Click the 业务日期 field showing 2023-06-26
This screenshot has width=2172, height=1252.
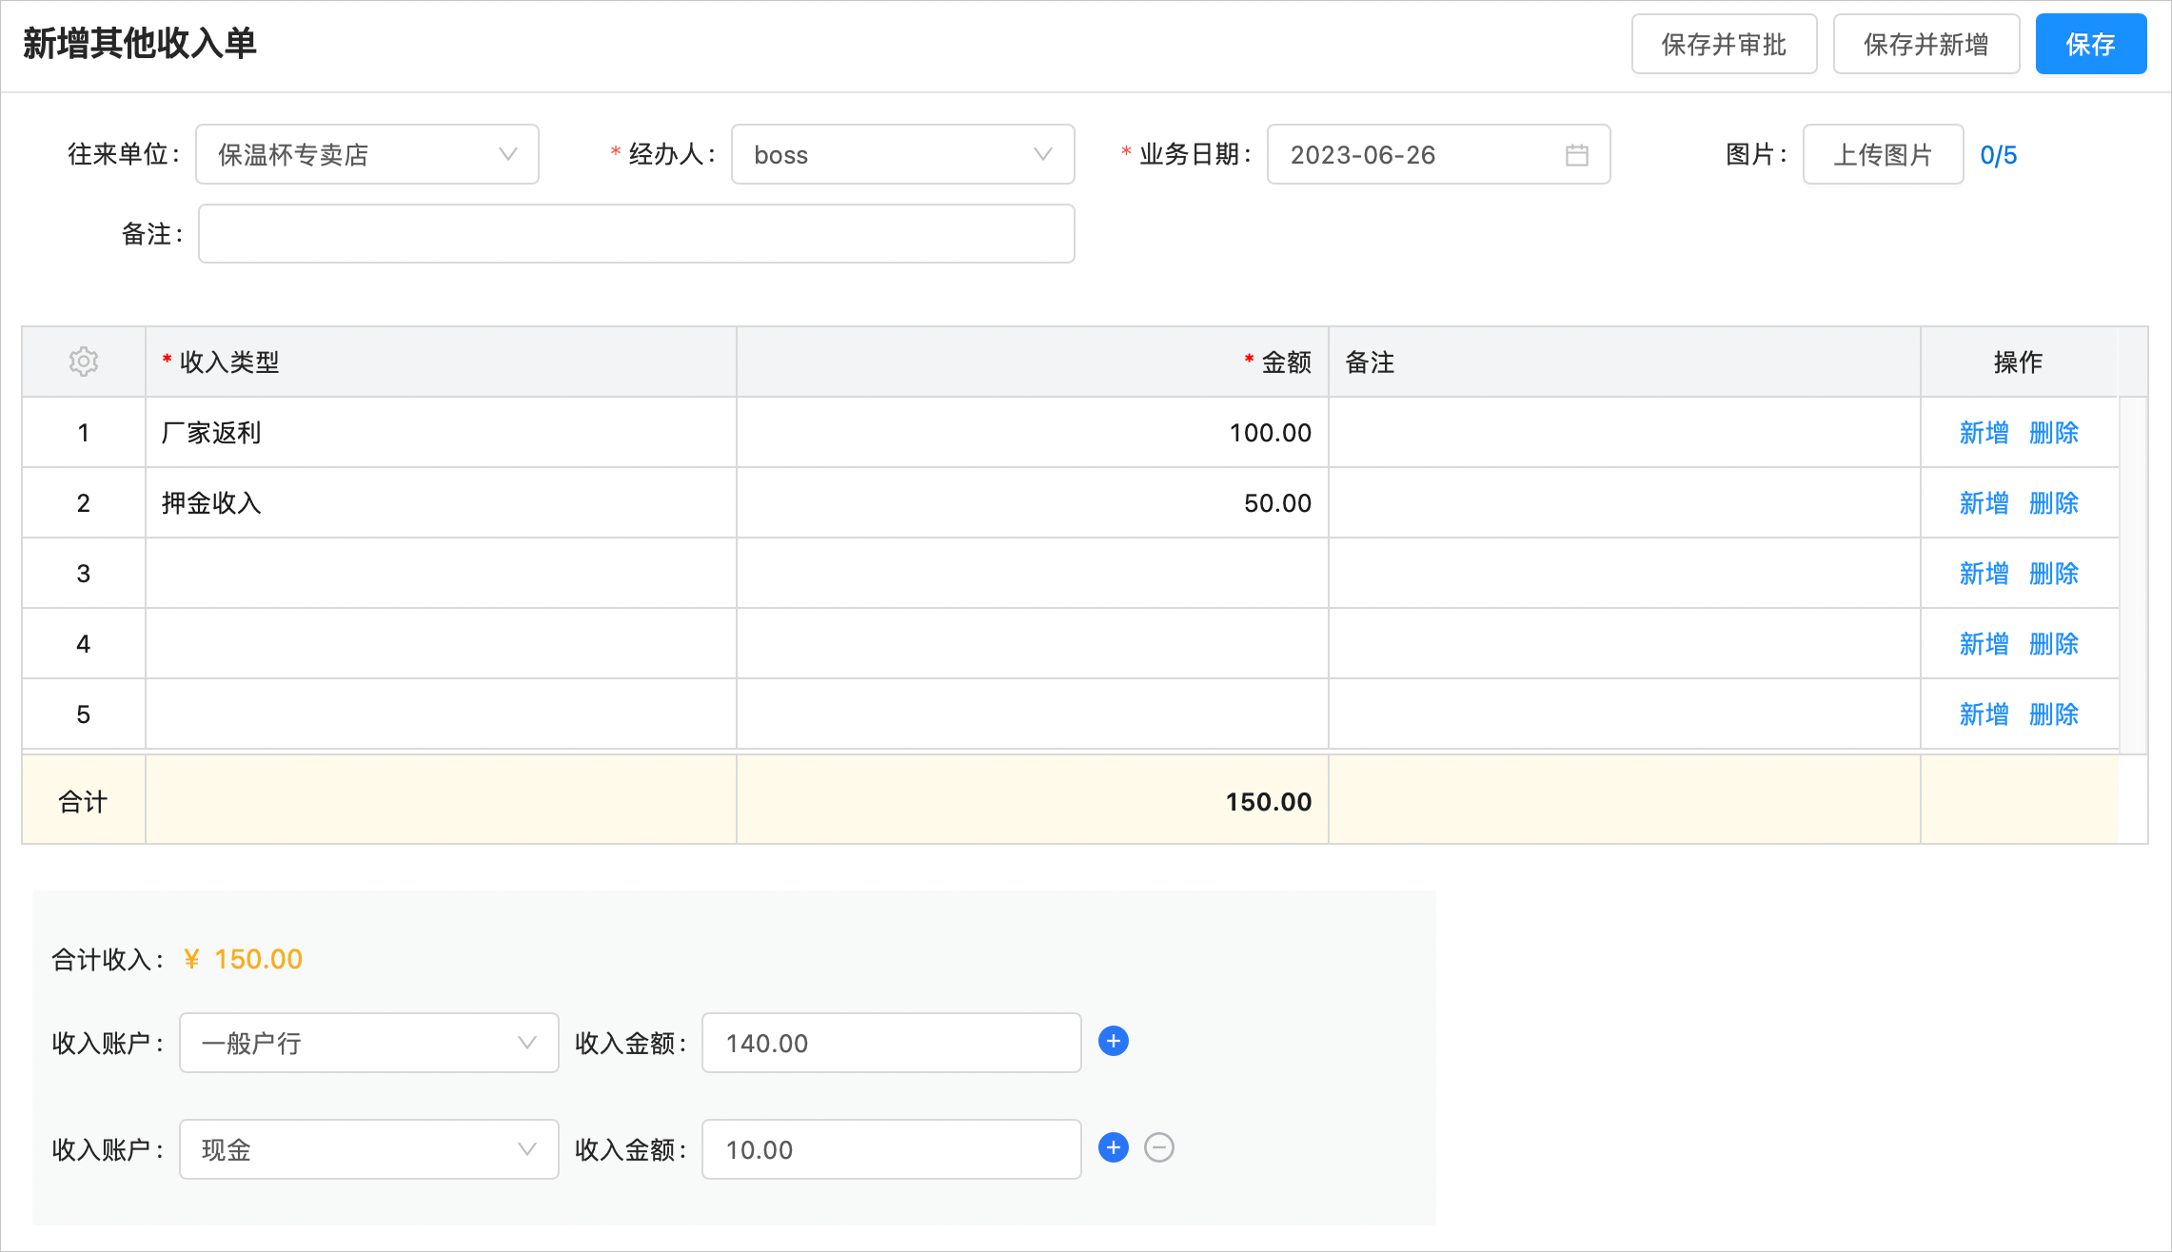(1439, 154)
